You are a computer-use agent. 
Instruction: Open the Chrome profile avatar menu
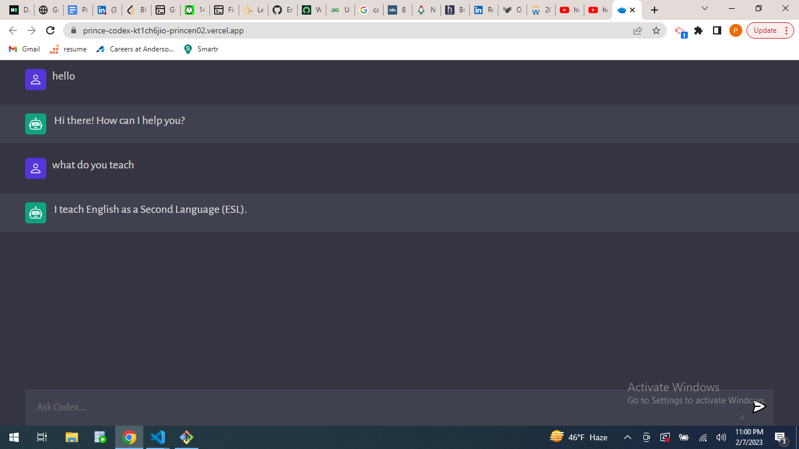tap(736, 30)
